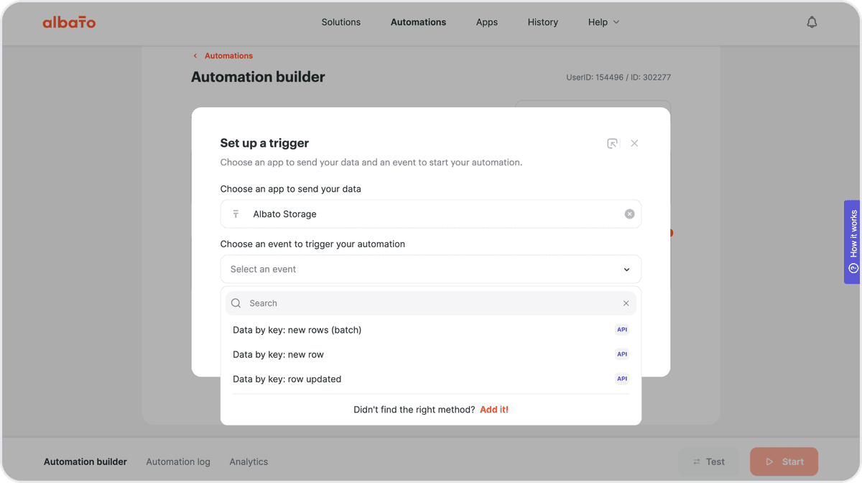Go to the History menu
862x483 pixels.
click(x=543, y=22)
